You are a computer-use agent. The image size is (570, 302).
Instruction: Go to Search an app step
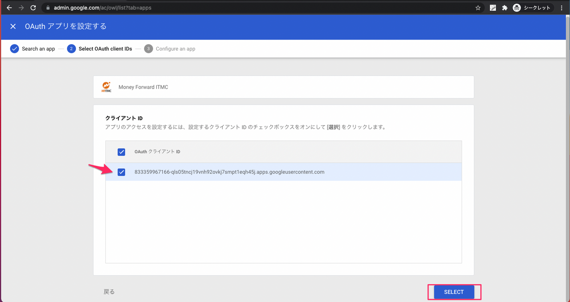(33, 49)
